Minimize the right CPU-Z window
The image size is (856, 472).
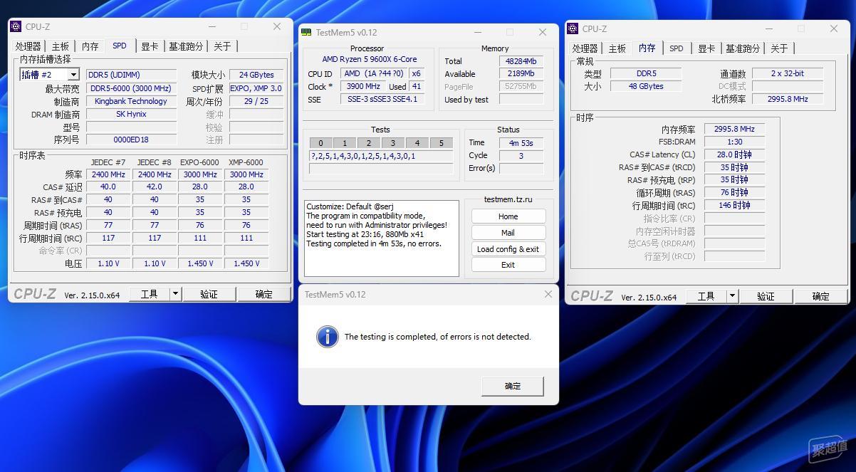(x=768, y=28)
